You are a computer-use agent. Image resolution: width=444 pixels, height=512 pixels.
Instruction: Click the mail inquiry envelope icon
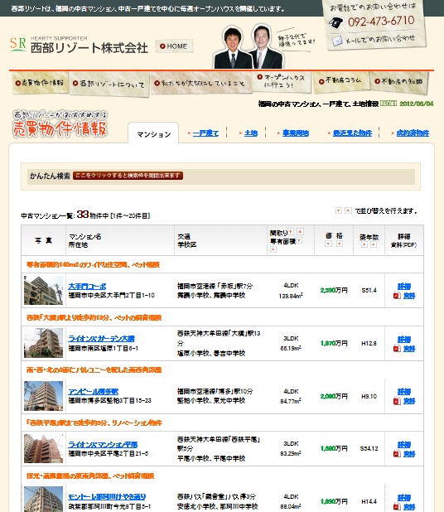pyautogui.click(x=337, y=41)
